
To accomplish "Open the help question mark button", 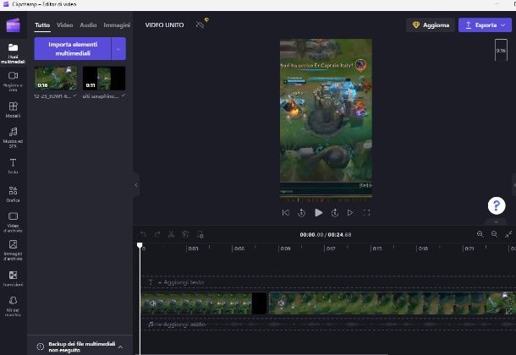I will point(497,205).
